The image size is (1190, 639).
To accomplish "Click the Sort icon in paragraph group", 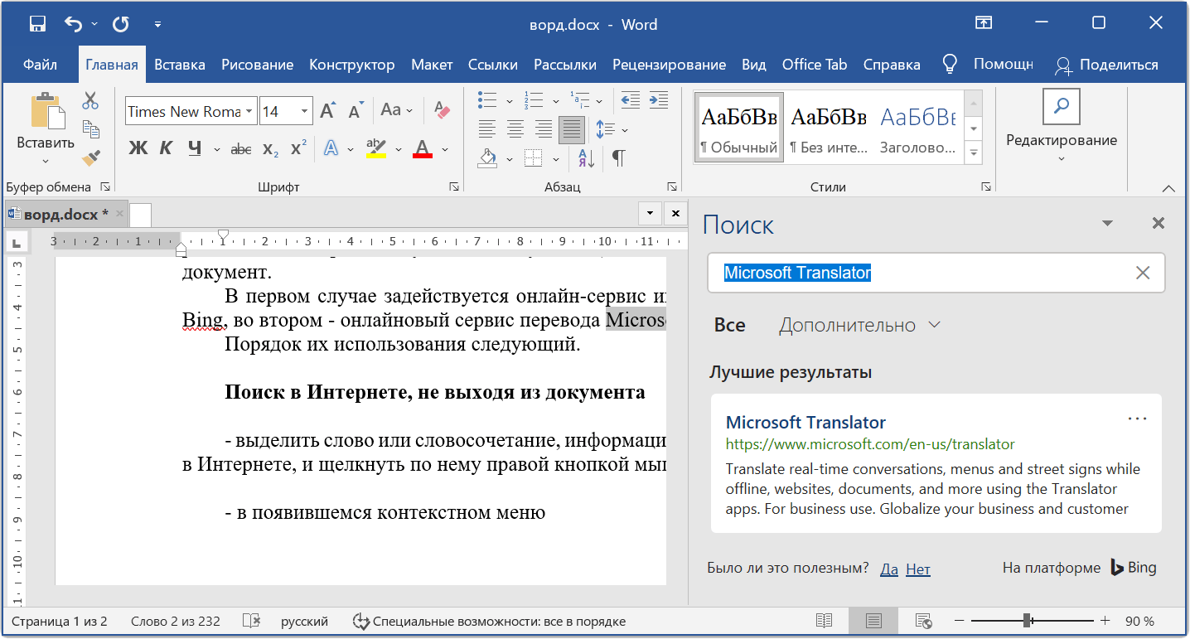I will point(586,157).
